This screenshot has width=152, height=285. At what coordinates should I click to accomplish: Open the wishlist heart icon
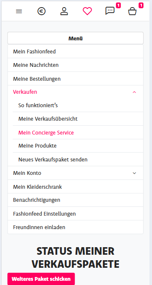(x=87, y=11)
